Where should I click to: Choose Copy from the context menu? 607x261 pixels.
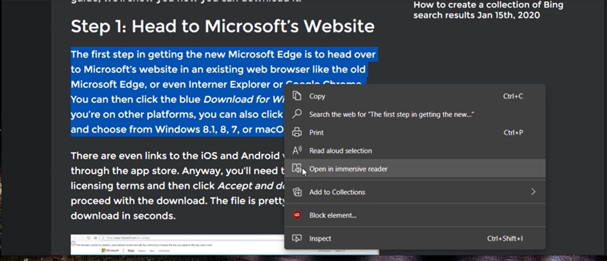coord(415,96)
